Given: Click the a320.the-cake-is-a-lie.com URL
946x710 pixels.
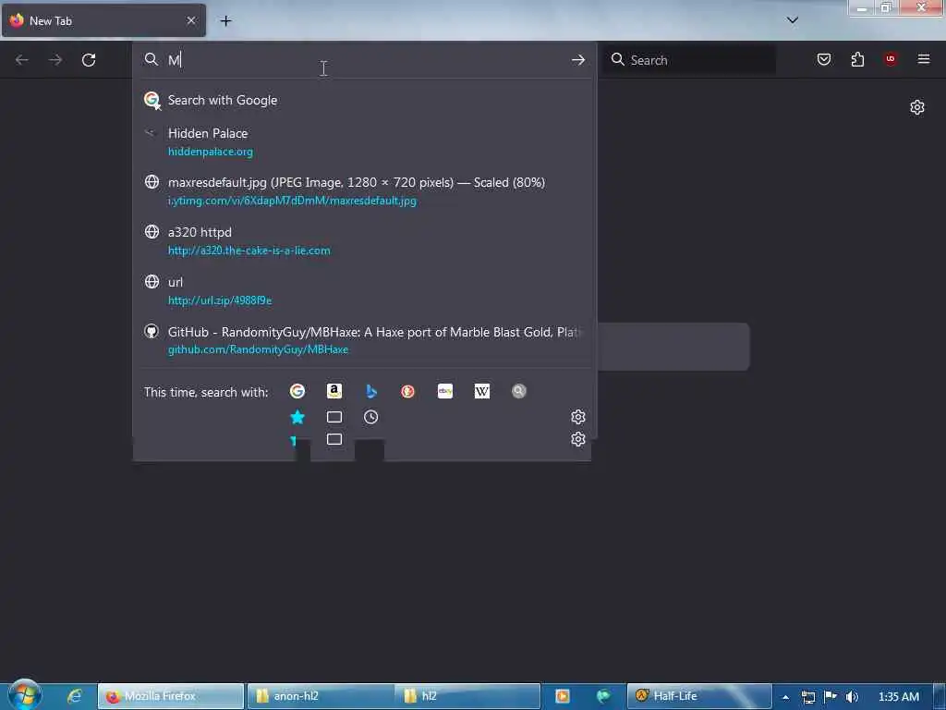Looking at the screenshot, I should point(249,250).
